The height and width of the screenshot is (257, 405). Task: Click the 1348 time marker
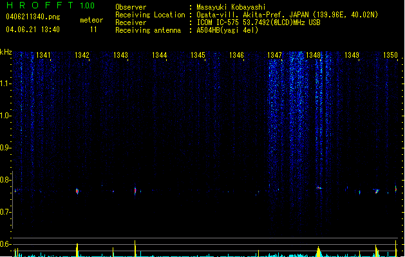313,55
